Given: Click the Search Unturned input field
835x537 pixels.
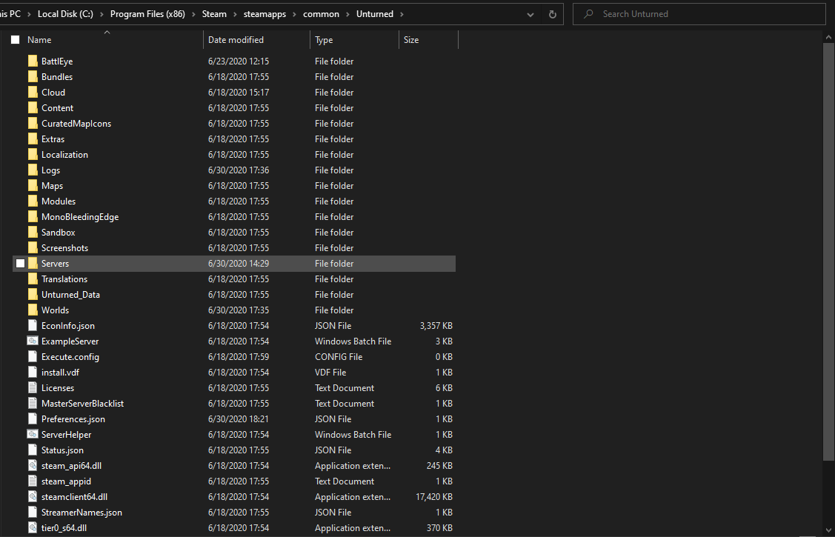Looking at the screenshot, I should tap(699, 14).
